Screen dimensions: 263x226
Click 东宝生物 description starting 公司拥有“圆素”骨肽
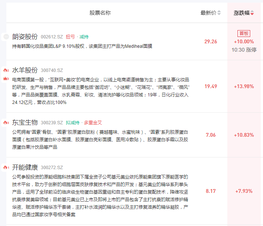click(100, 140)
